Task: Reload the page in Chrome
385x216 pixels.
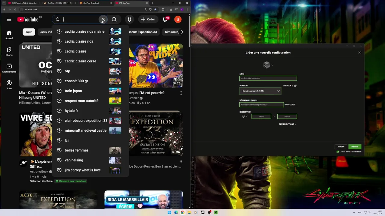Action: click(x=15, y=9)
